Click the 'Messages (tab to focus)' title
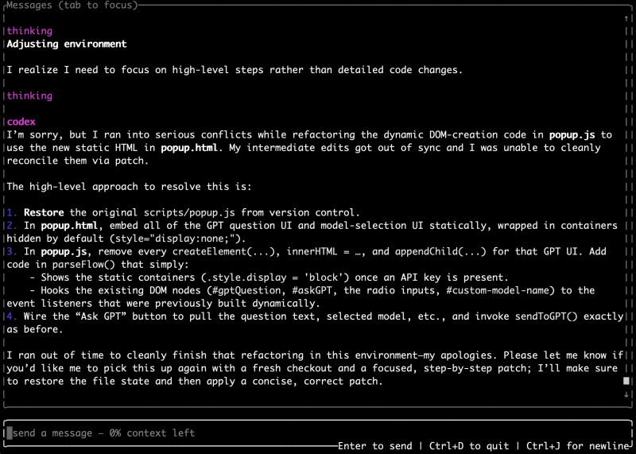Screen dimensions: 636x454 tap(72, 5)
